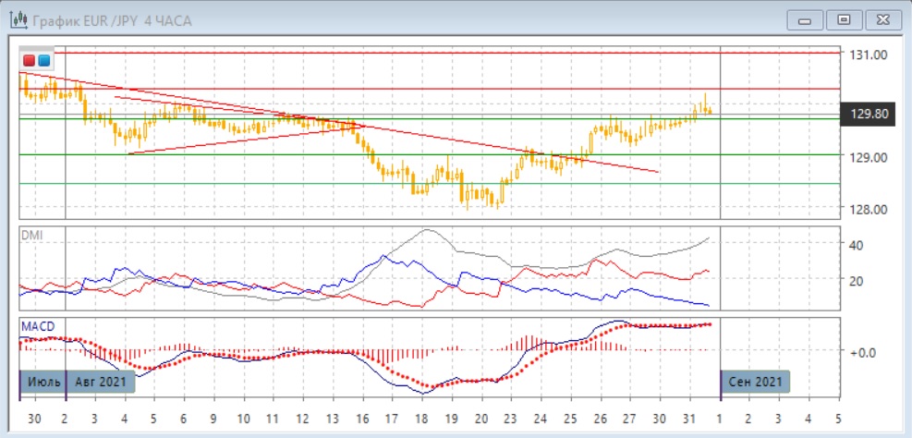This screenshot has height=438, width=912.
Task: Click the DMI scale value 40
Action: [x=857, y=245]
